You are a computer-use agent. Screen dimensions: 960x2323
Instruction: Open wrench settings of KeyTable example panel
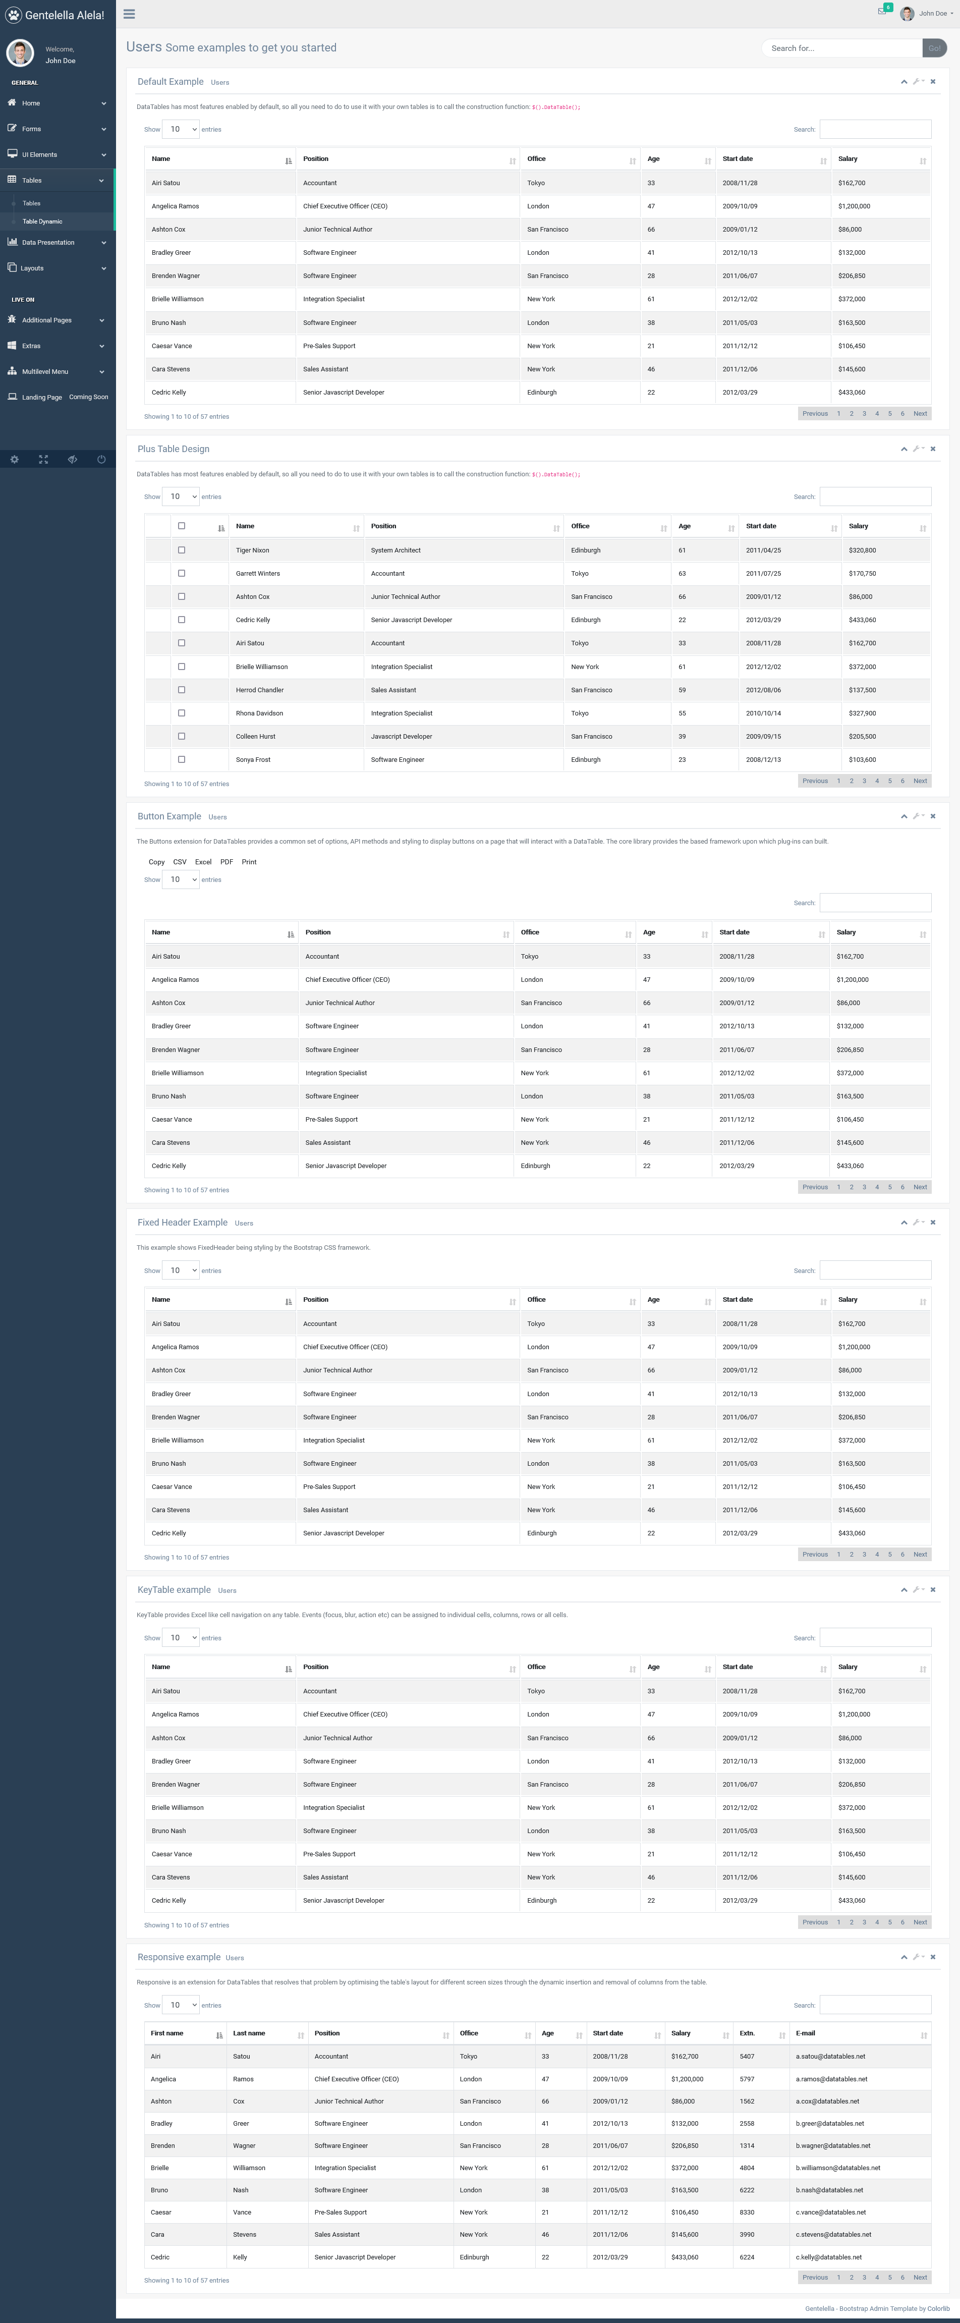(x=918, y=1590)
